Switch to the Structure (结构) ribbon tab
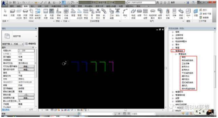This screenshot has height=118, width=218. 19,6
